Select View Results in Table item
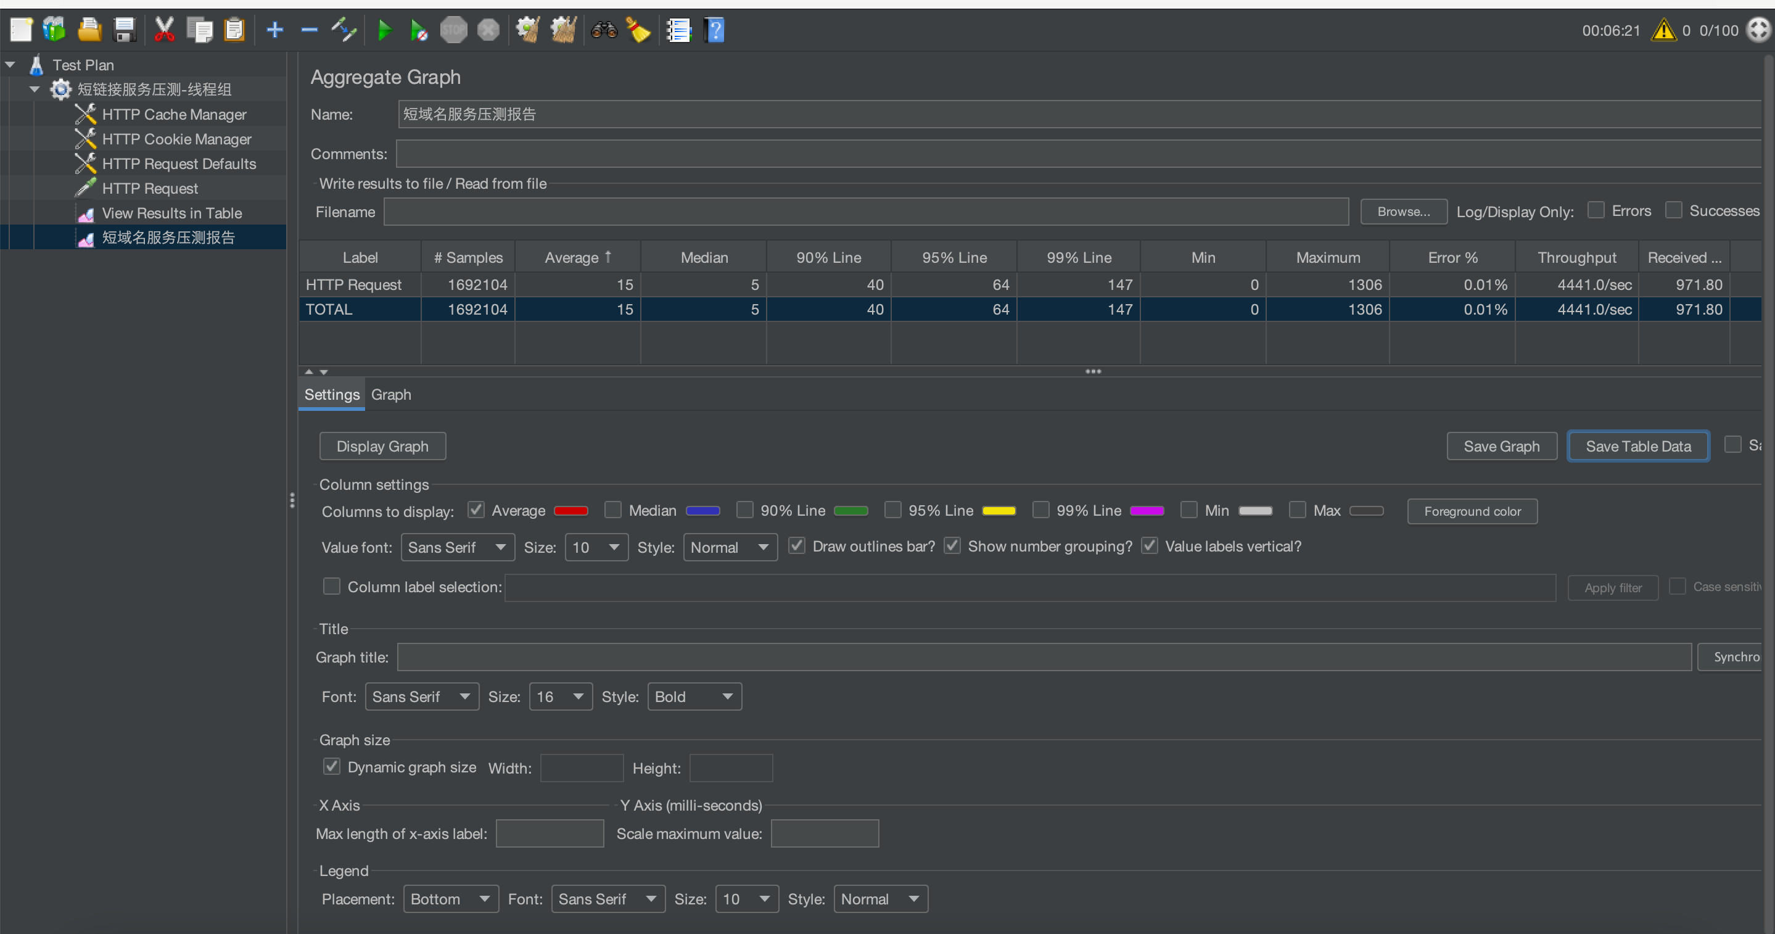 (x=171, y=213)
